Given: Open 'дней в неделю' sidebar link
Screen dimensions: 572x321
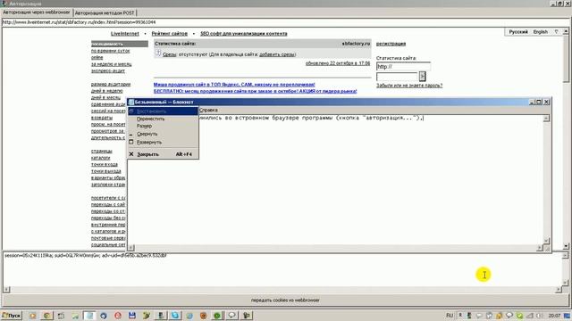Looking at the screenshot, I should pyautogui.click(x=107, y=91).
